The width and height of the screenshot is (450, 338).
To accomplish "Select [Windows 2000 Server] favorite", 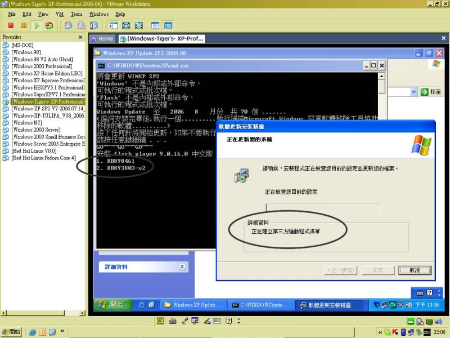I will [x=31, y=130].
